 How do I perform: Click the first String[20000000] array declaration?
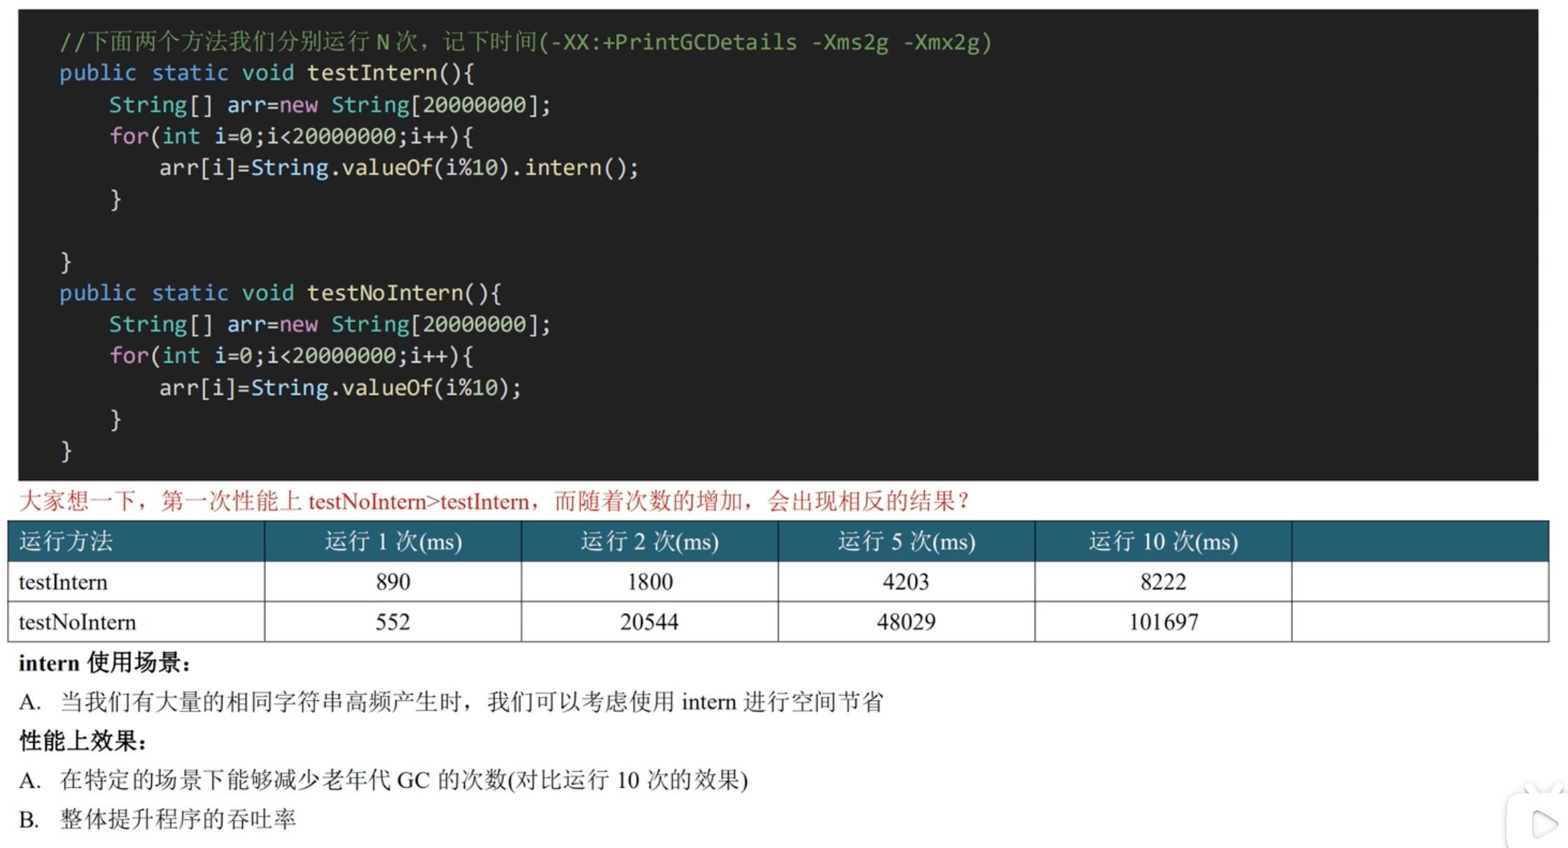[330, 106]
